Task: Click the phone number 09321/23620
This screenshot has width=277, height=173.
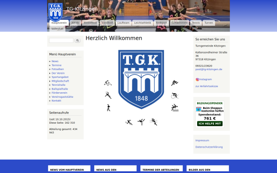Action: tap(204, 66)
